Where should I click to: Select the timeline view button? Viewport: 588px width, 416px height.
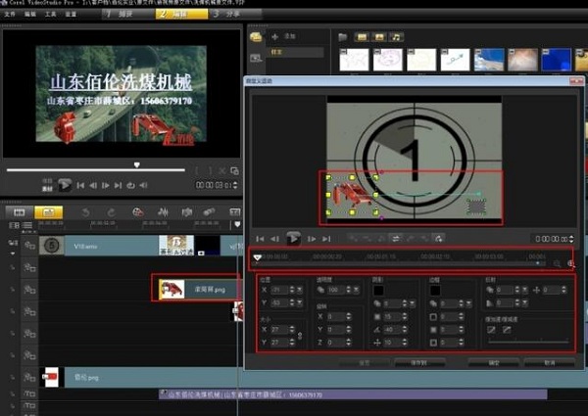(x=48, y=211)
